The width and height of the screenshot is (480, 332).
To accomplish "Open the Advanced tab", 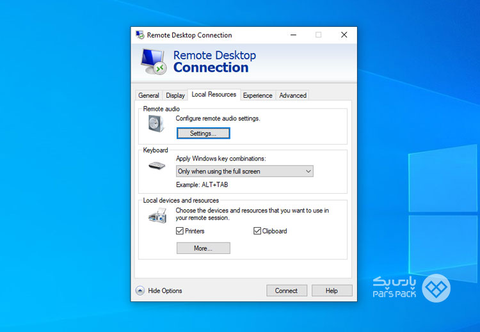I will tap(292, 95).
